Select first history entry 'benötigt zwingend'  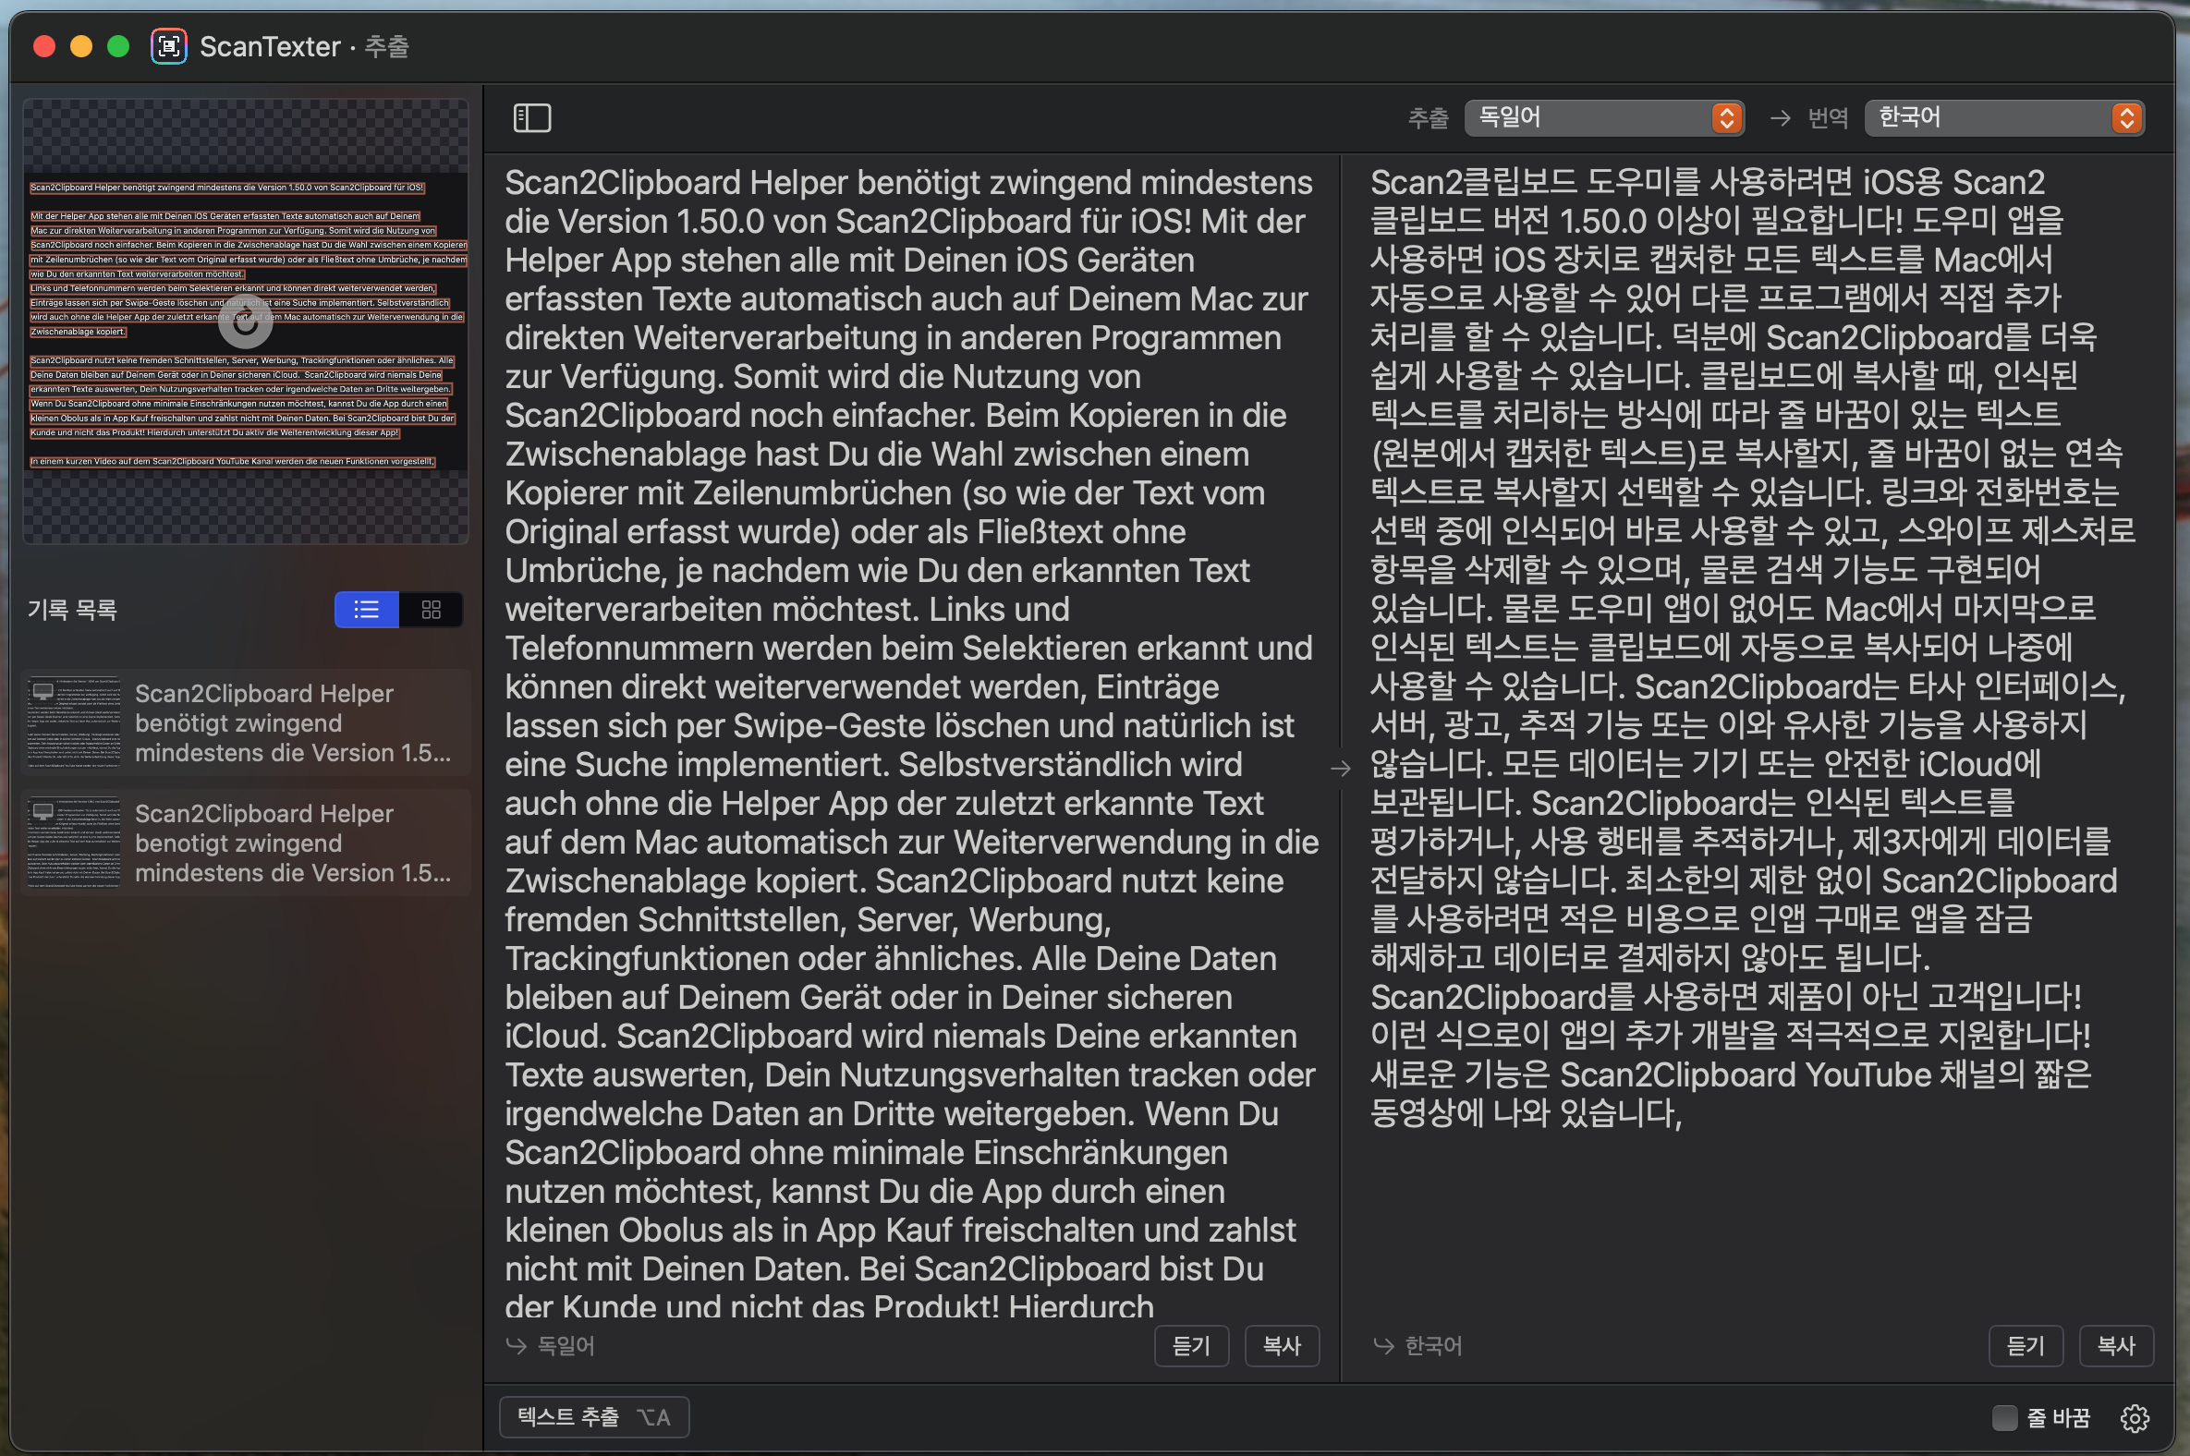coord(245,722)
